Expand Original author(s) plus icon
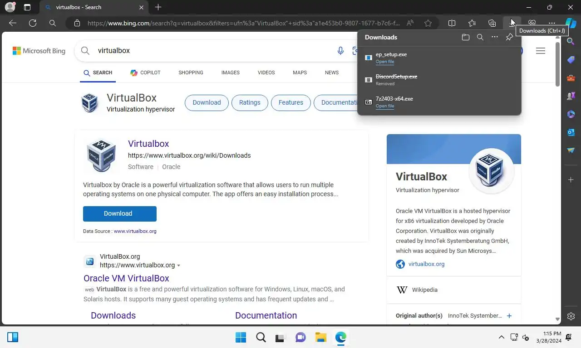 tap(509, 316)
